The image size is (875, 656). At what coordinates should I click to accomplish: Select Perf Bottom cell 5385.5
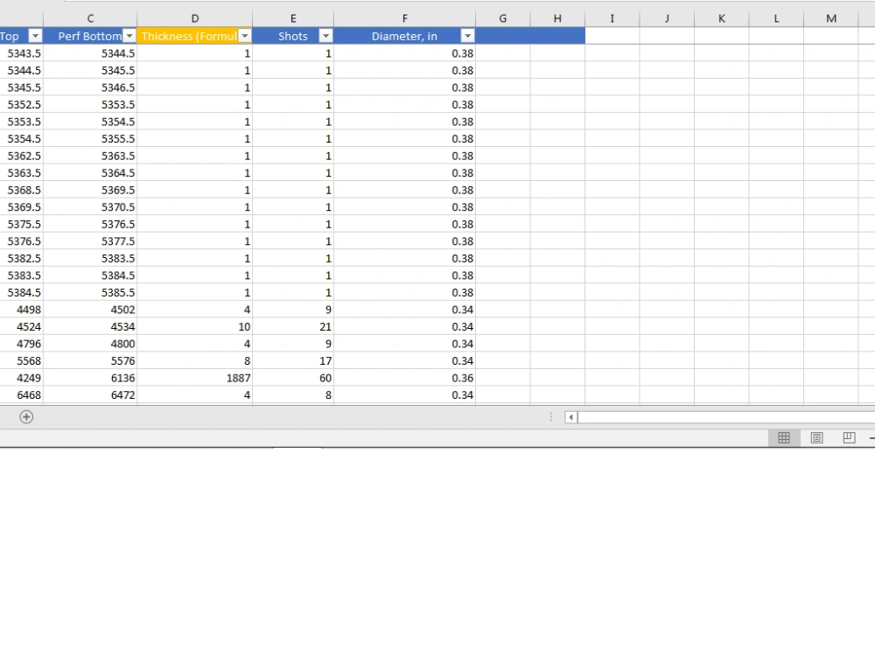click(x=90, y=293)
